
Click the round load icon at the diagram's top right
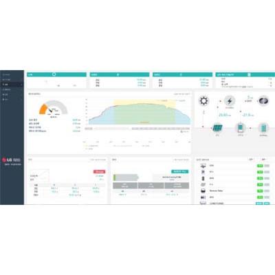tap(263, 101)
